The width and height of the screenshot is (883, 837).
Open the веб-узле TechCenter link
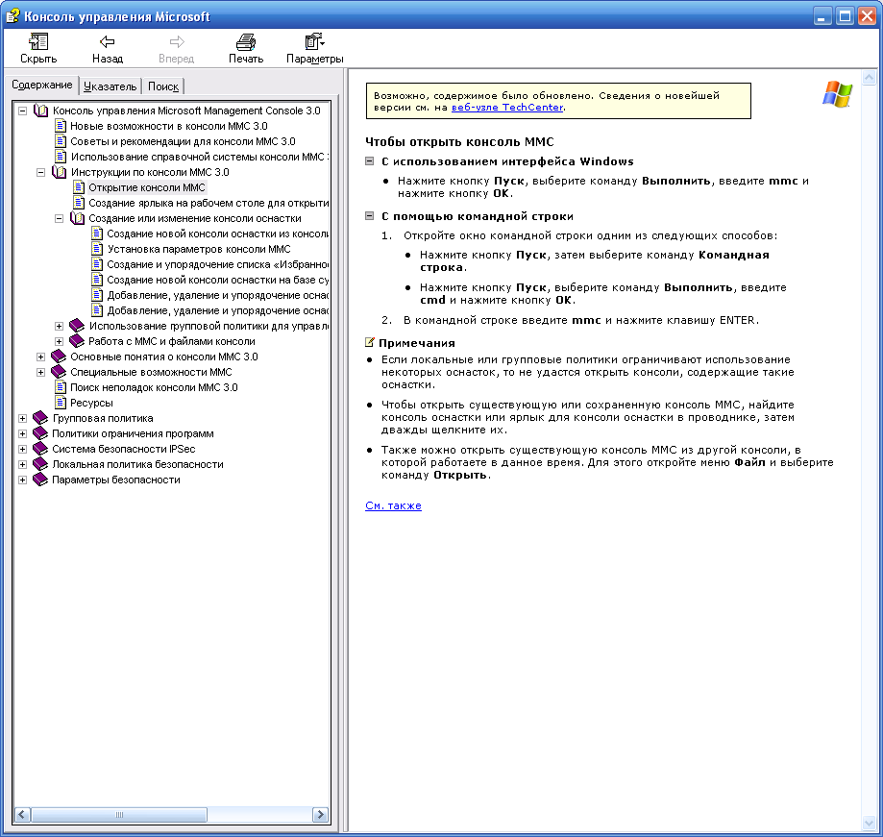coord(506,107)
